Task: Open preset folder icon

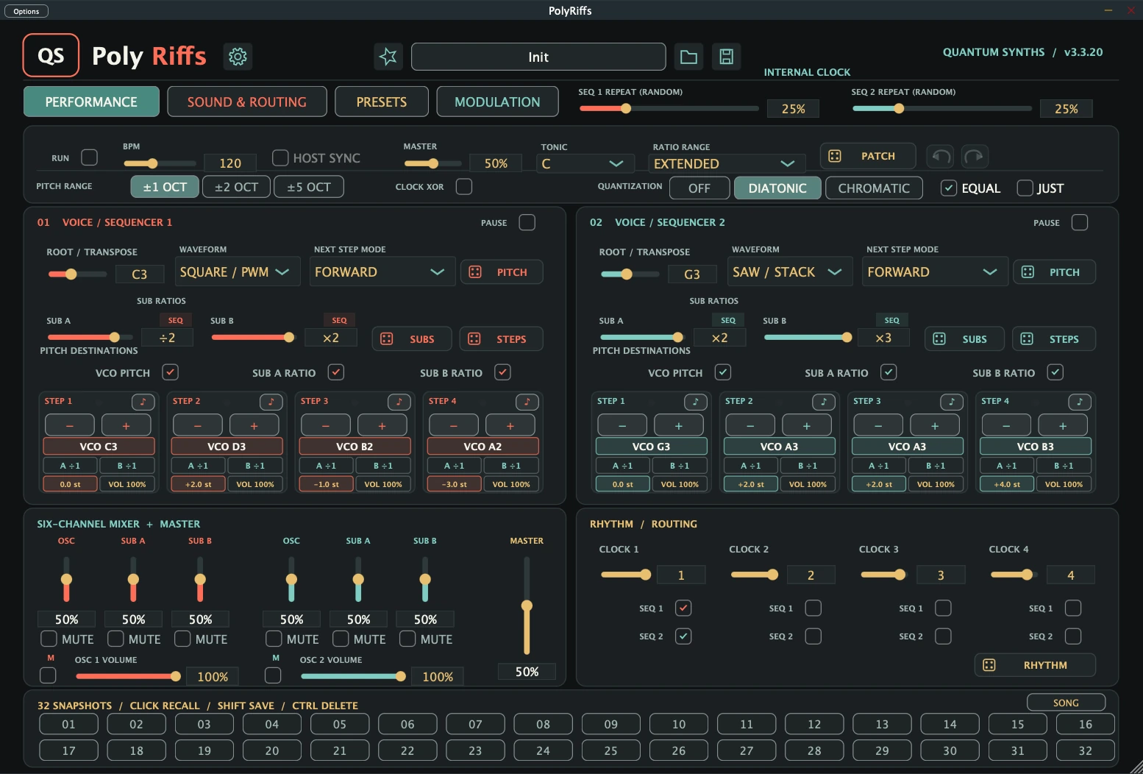Action: pos(688,57)
